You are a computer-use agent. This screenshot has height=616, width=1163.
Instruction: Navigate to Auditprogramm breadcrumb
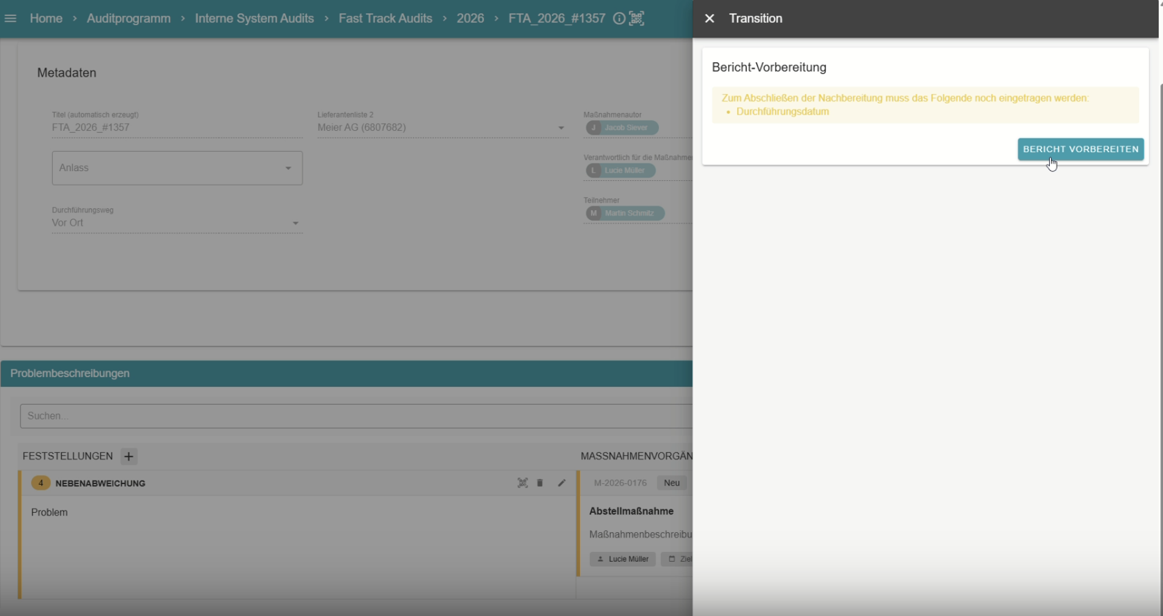[128, 18]
